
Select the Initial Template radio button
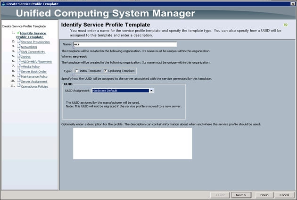tap(76, 71)
